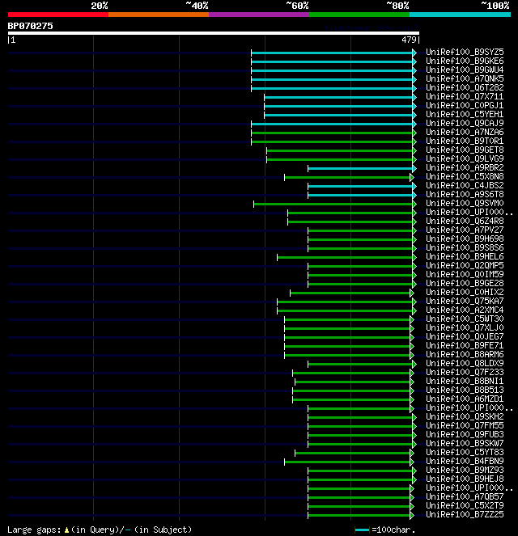Image resolution: width=518 pixels, height=536 pixels.
Task: Click UniRef100_Q9LVG9 label
Action: (465, 158)
